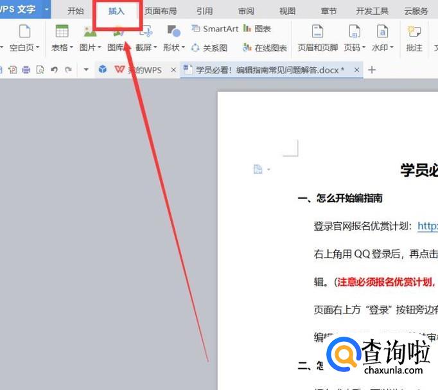Export to PDF from quick access toolbar

coord(12,69)
